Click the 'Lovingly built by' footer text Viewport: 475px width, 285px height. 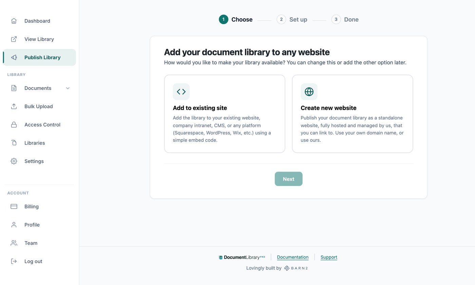(x=264, y=268)
